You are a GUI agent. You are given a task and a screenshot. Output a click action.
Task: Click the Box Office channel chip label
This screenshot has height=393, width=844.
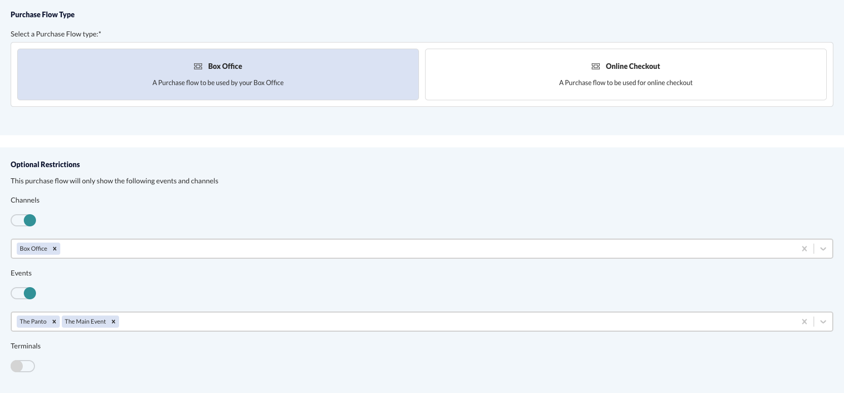click(x=33, y=249)
